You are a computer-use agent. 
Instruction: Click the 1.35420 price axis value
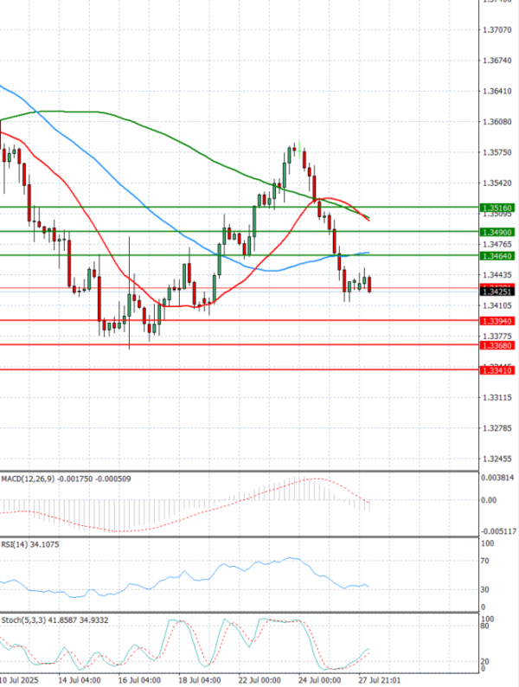point(497,183)
